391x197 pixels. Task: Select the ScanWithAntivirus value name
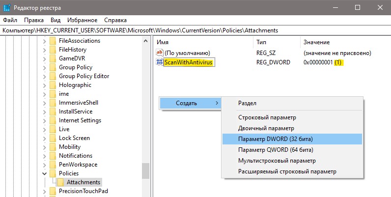pyautogui.click(x=189, y=62)
